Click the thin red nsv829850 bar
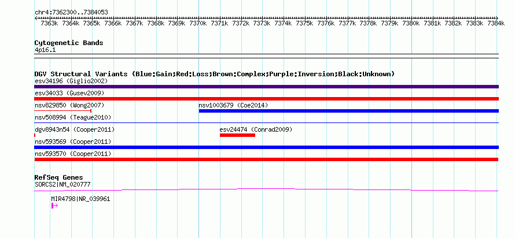 (x=62, y=111)
